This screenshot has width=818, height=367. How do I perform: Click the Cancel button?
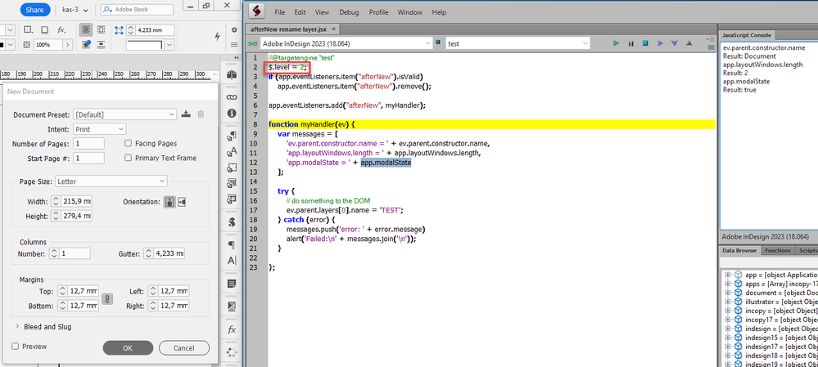183,347
